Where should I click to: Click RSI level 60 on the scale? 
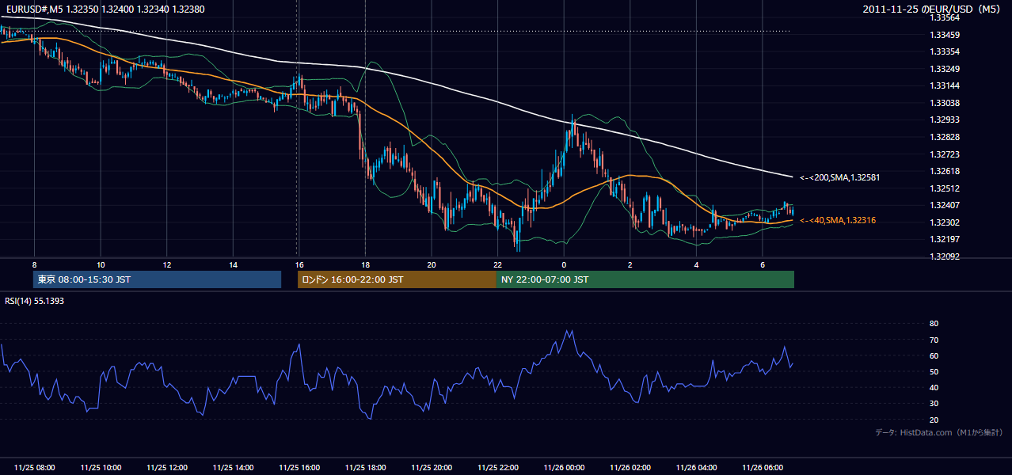click(934, 355)
